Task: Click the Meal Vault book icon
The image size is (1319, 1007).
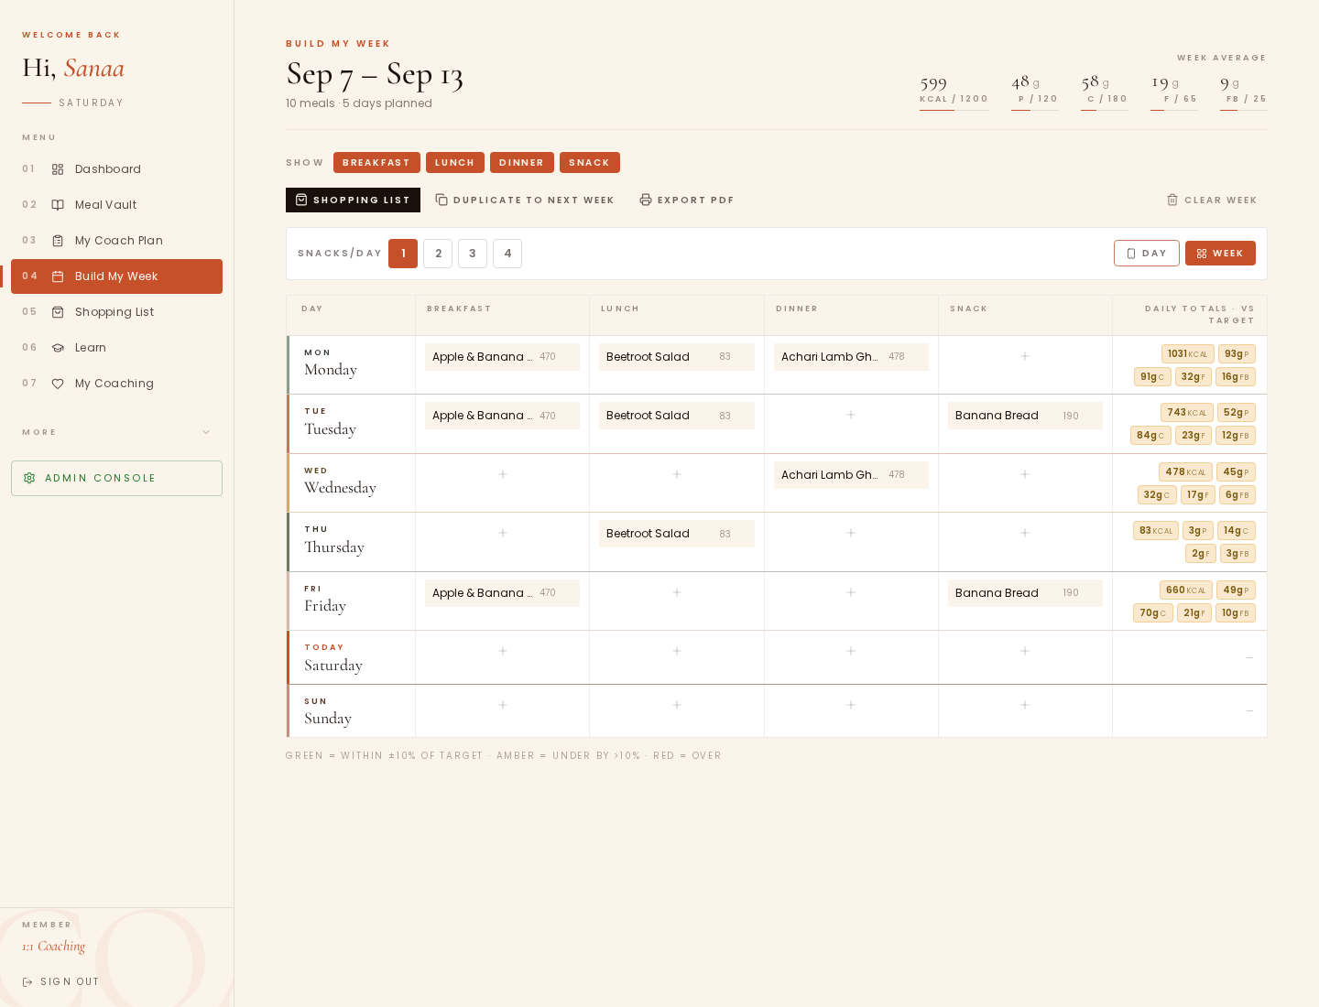Action: (58, 205)
